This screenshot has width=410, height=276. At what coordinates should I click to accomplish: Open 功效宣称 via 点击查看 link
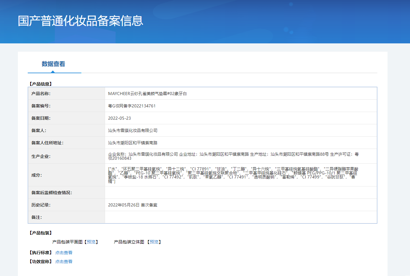point(64,261)
